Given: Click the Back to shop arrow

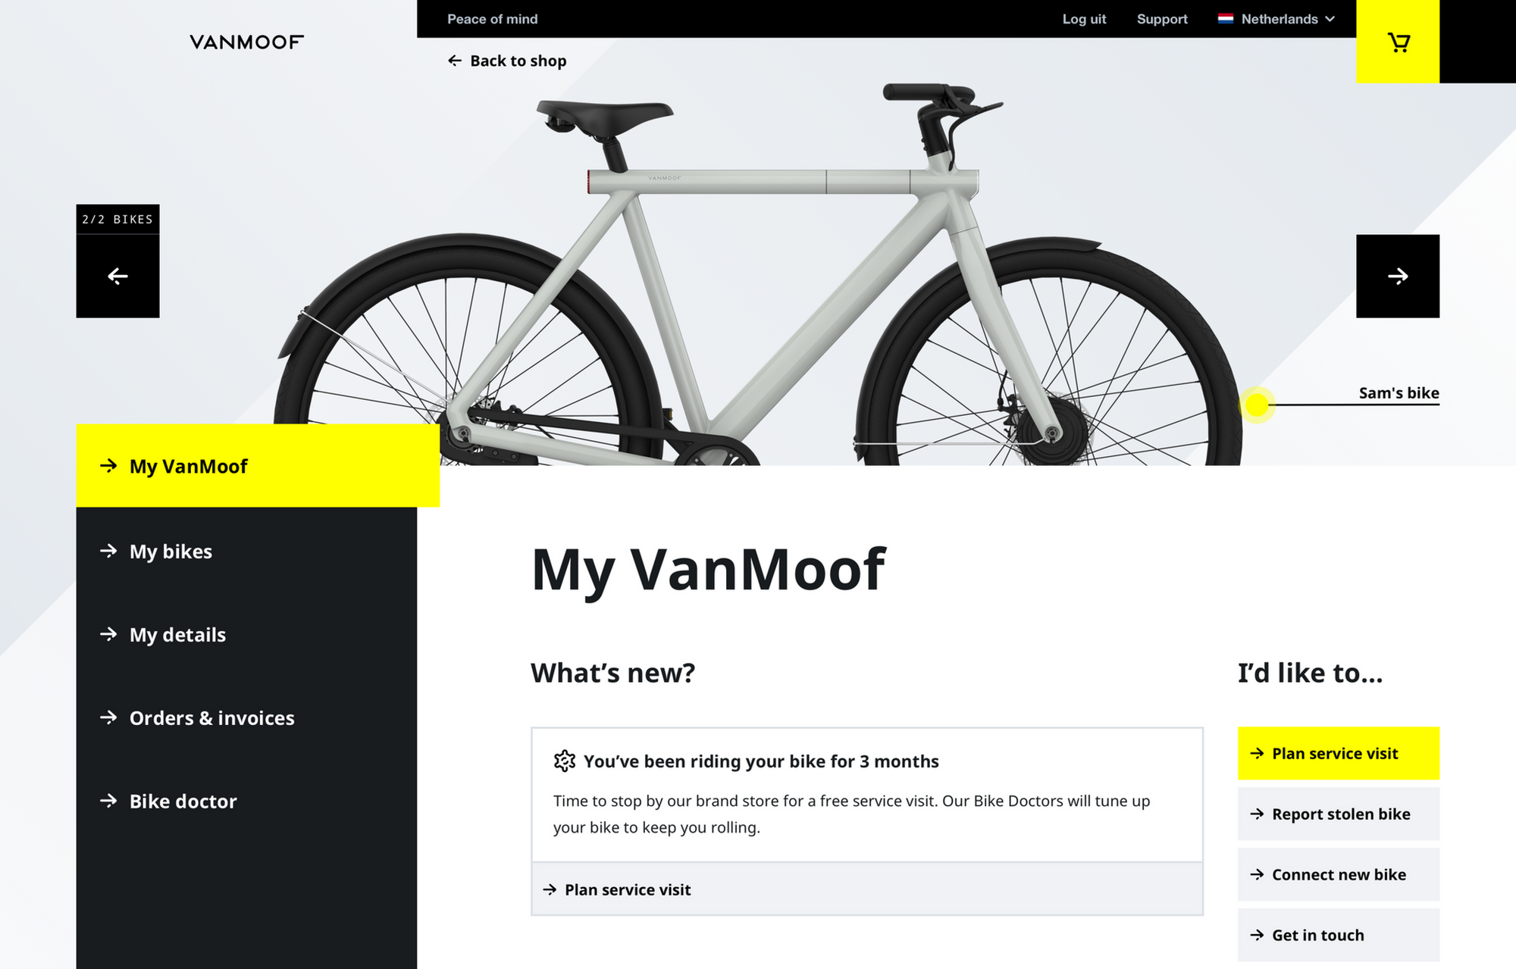Looking at the screenshot, I should point(455,61).
